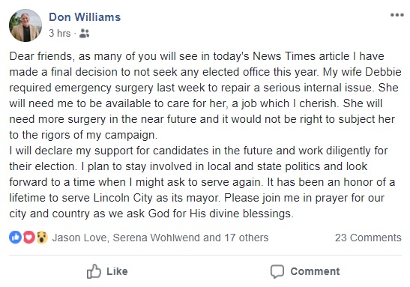
Task: Click the friends audience privacy icon
Action: coord(84,34)
